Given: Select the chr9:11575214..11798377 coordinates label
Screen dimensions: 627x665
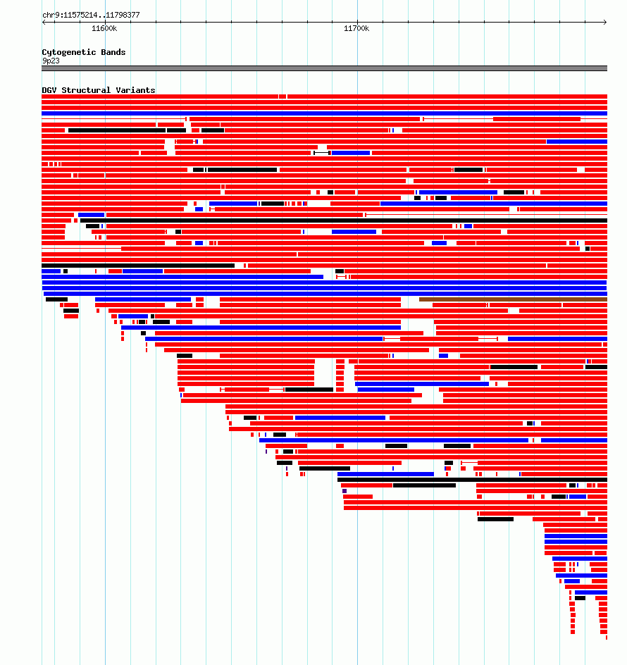Looking at the screenshot, I should (x=91, y=15).
